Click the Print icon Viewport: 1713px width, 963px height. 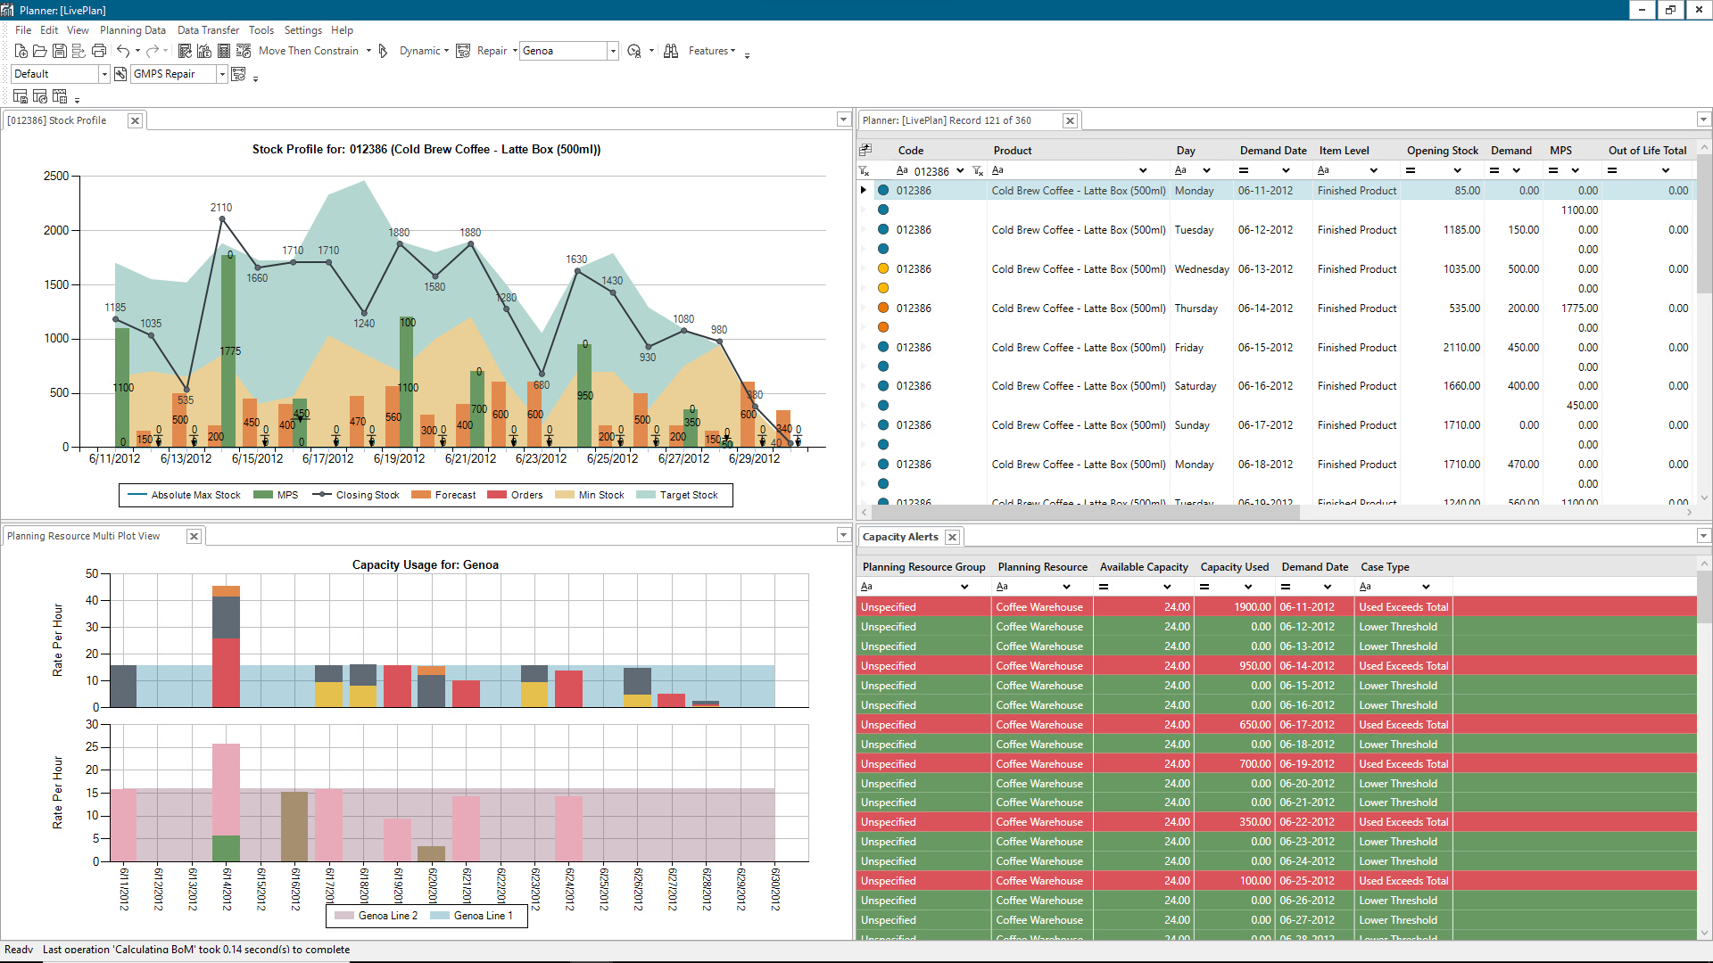tap(99, 51)
